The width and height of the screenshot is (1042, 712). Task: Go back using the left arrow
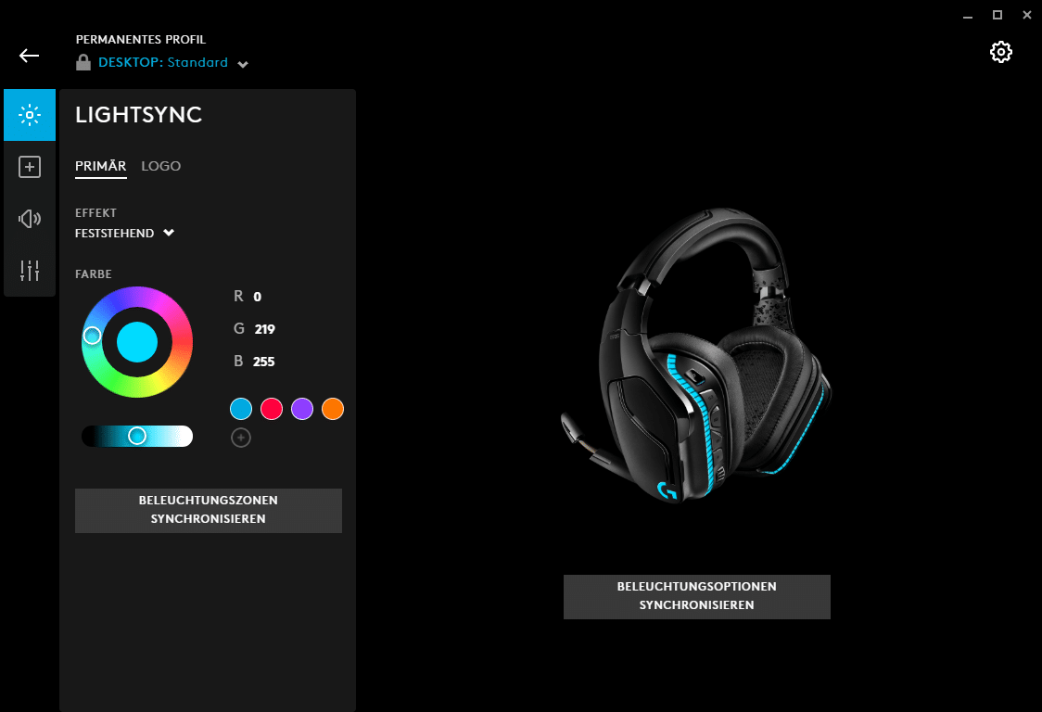click(x=30, y=56)
